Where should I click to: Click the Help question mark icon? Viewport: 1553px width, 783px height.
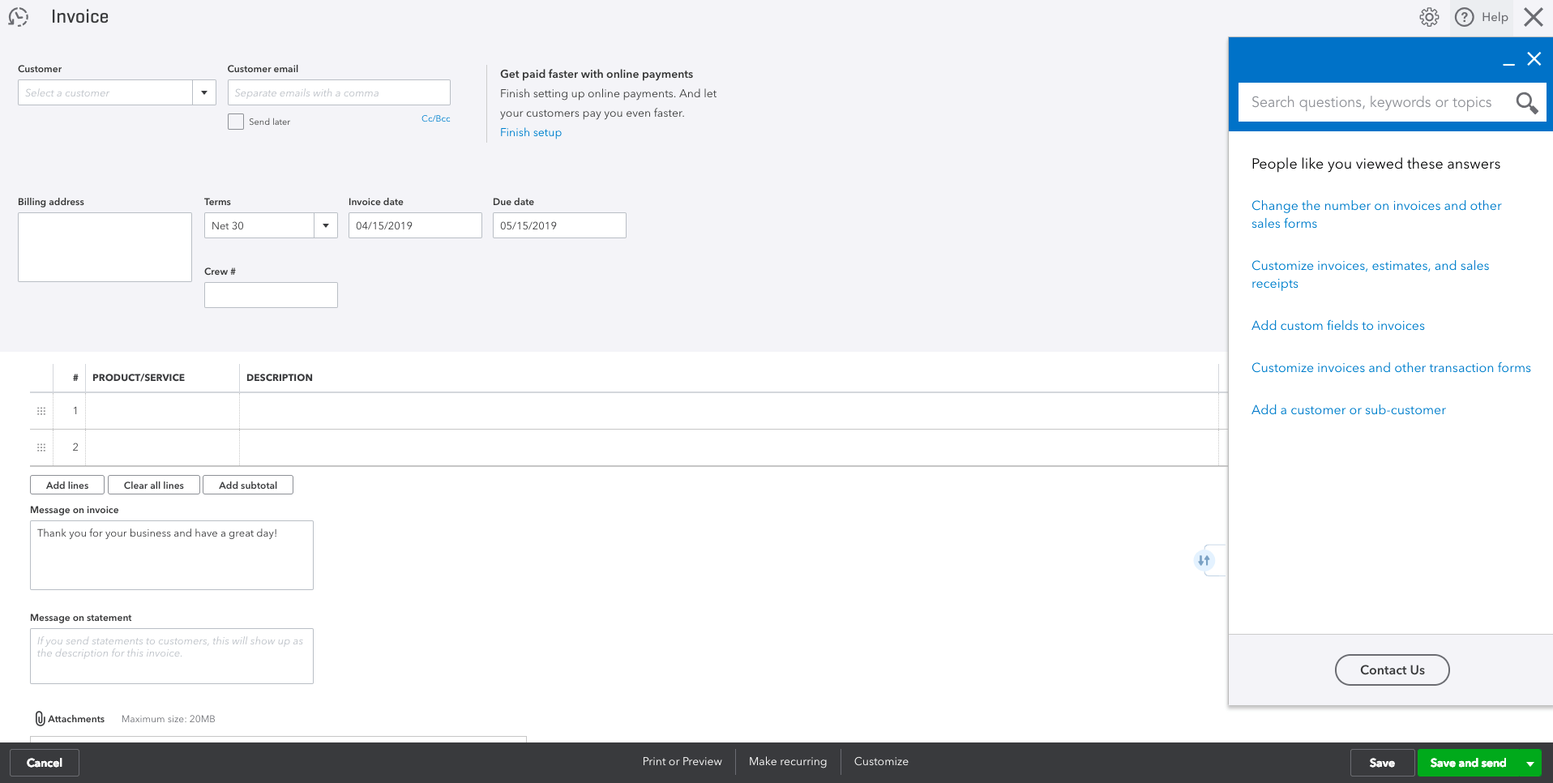(1464, 17)
